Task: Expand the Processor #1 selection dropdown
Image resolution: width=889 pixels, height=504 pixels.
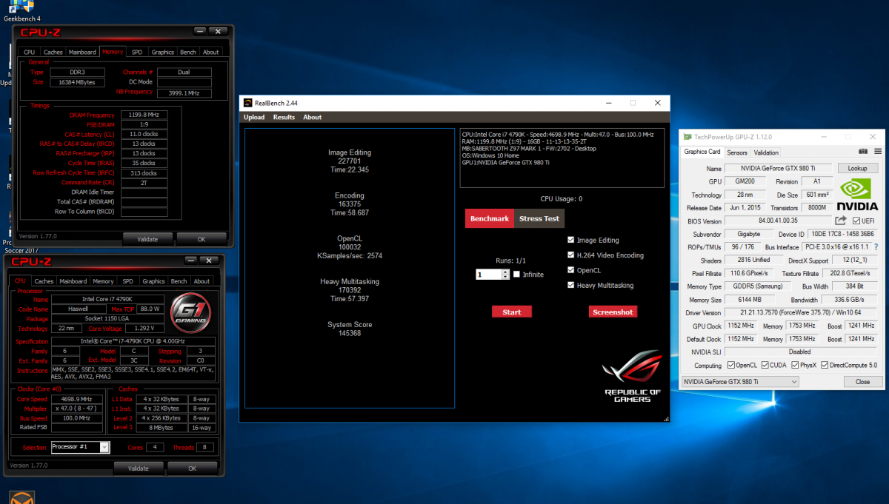Action: point(104,447)
